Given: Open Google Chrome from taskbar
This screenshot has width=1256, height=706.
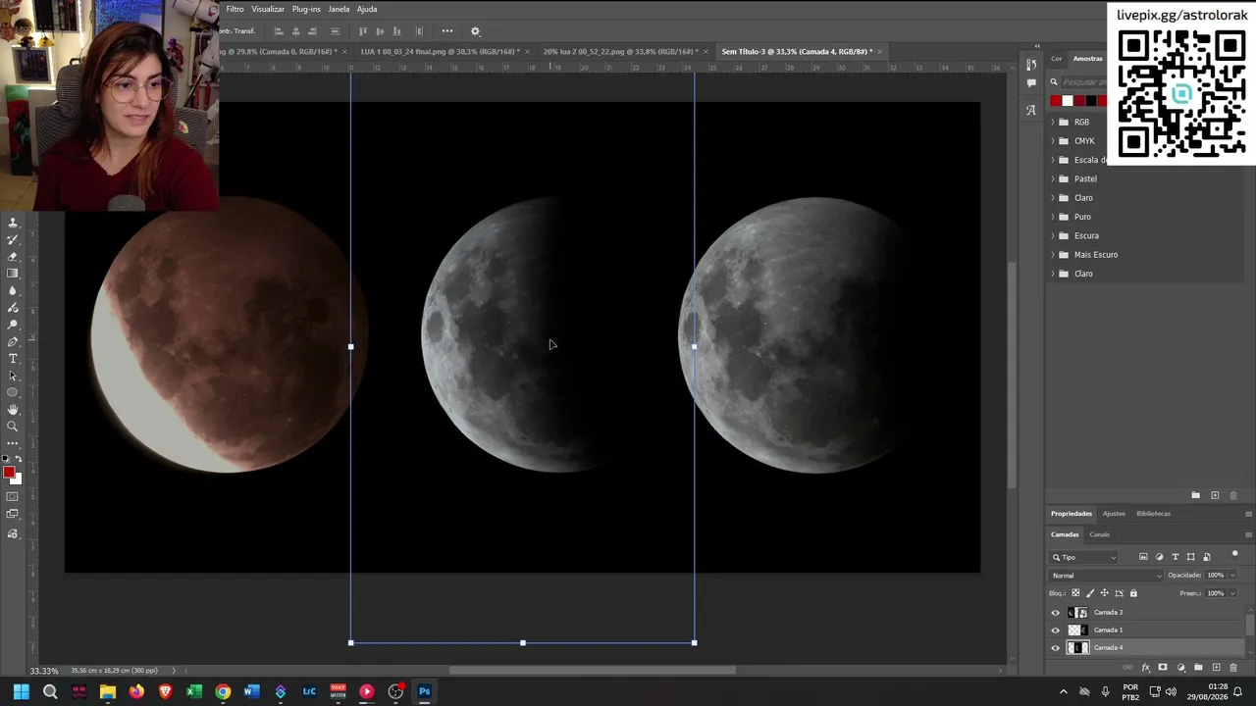Looking at the screenshot, I should pyautogui.click(x=223, y=691).
